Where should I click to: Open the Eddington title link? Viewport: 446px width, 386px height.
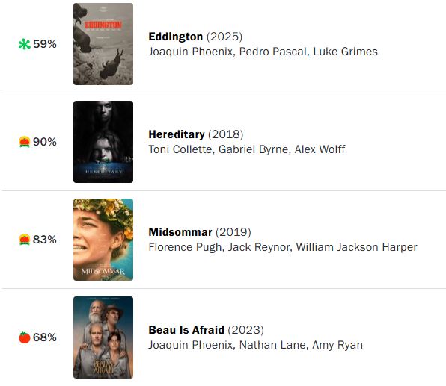(x=176, y=37)
